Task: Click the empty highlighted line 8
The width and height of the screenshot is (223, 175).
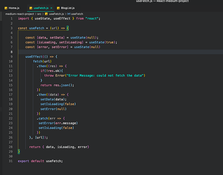Action: pyautogui.click(x=120, y=52)
